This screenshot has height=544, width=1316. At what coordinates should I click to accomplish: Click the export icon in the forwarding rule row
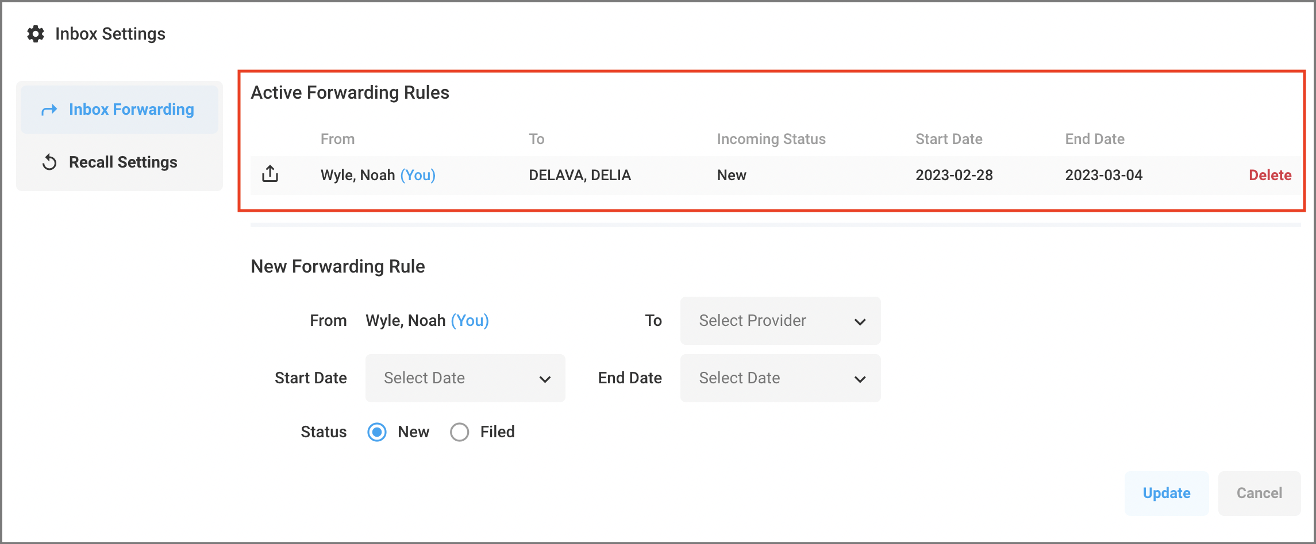(x=270, y=174)
